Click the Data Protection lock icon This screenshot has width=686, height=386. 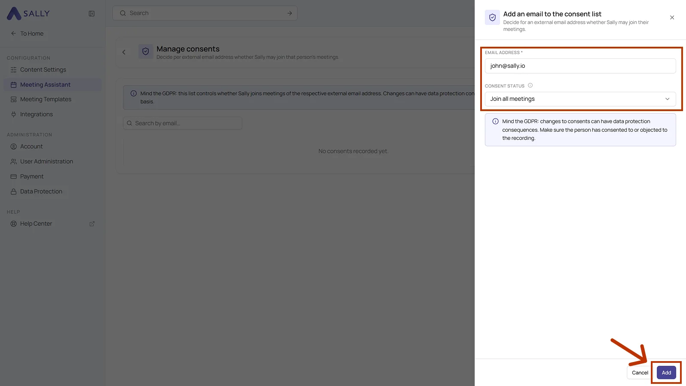(13, 191)
